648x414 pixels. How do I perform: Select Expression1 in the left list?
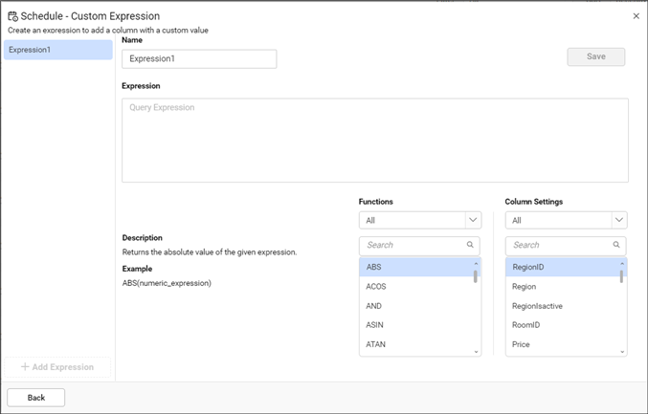click(57, 50)
